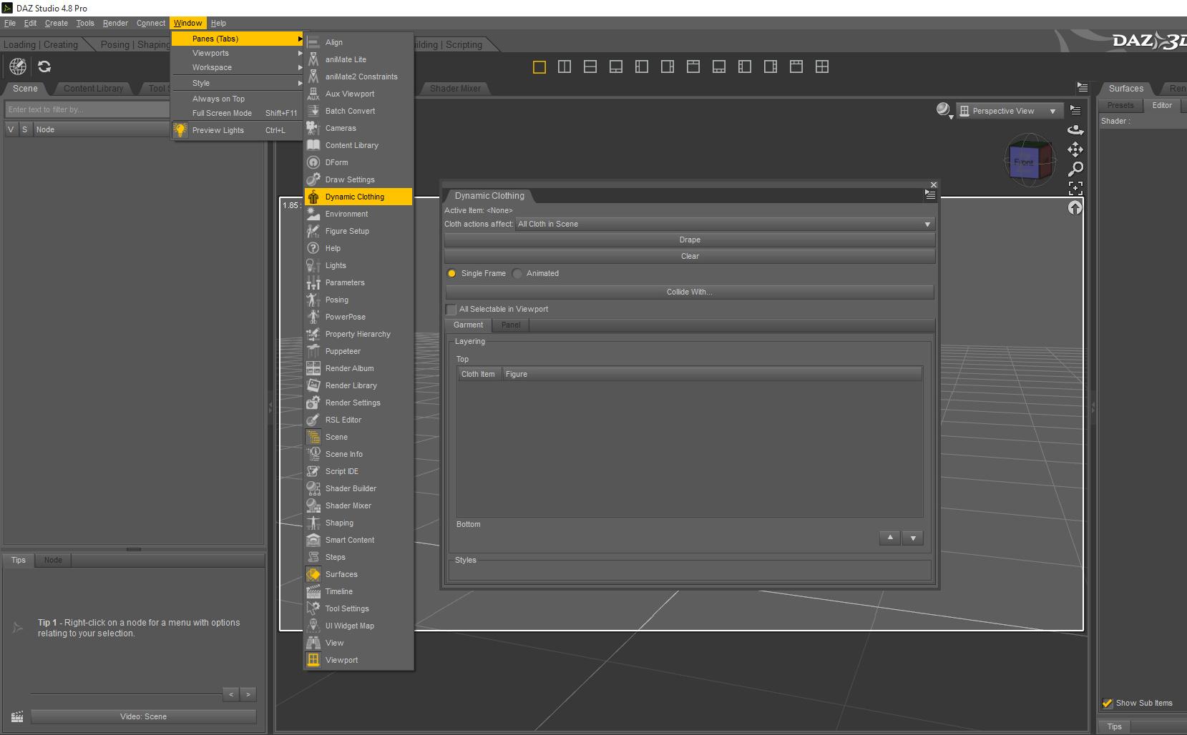Click the Collide With... button
The image size is (1187, 735).
(x=690, y=292)
